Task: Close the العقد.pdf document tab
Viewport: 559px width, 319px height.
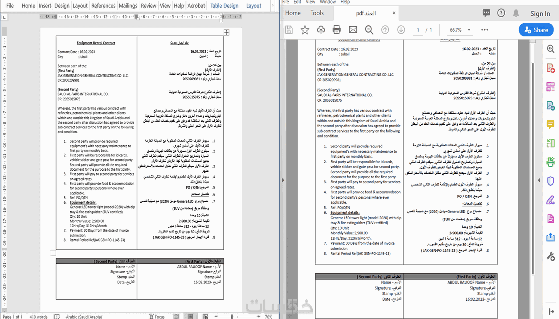Action: click(x=394, y=13)
